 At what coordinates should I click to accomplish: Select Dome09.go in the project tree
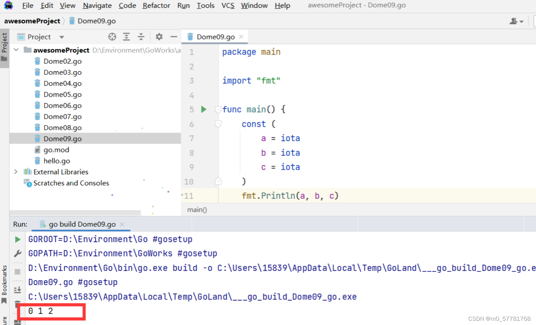[95, 139]
